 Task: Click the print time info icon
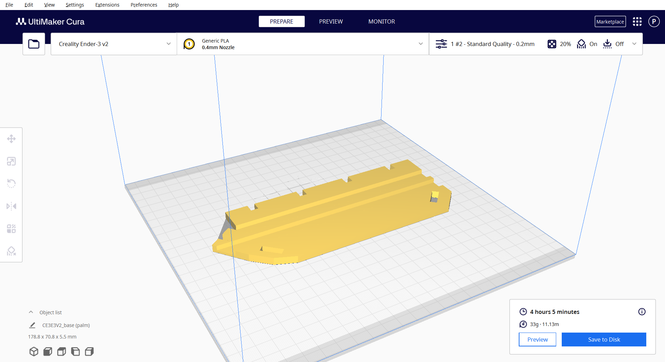pos(642,312)
